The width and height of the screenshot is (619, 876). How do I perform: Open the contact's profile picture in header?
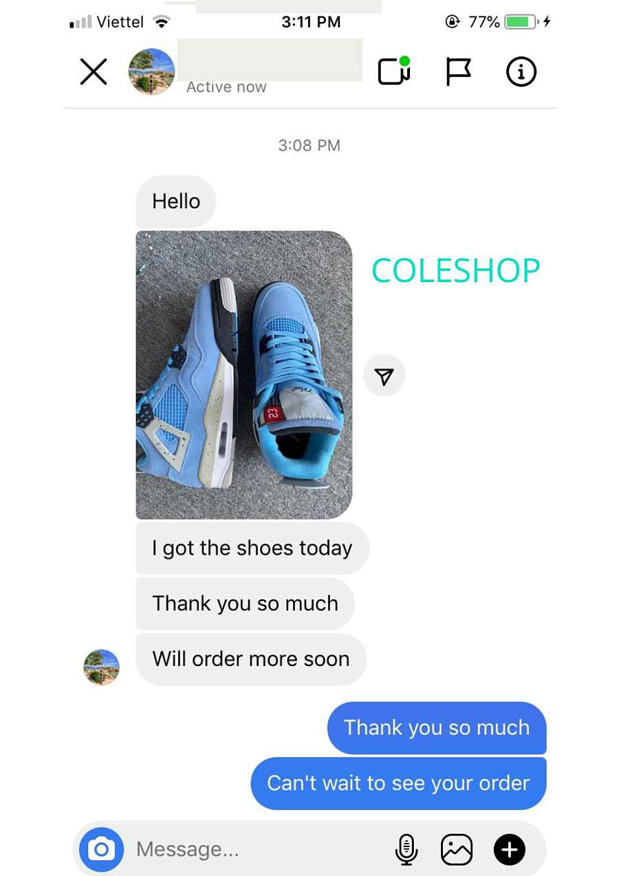pos(151,72)
